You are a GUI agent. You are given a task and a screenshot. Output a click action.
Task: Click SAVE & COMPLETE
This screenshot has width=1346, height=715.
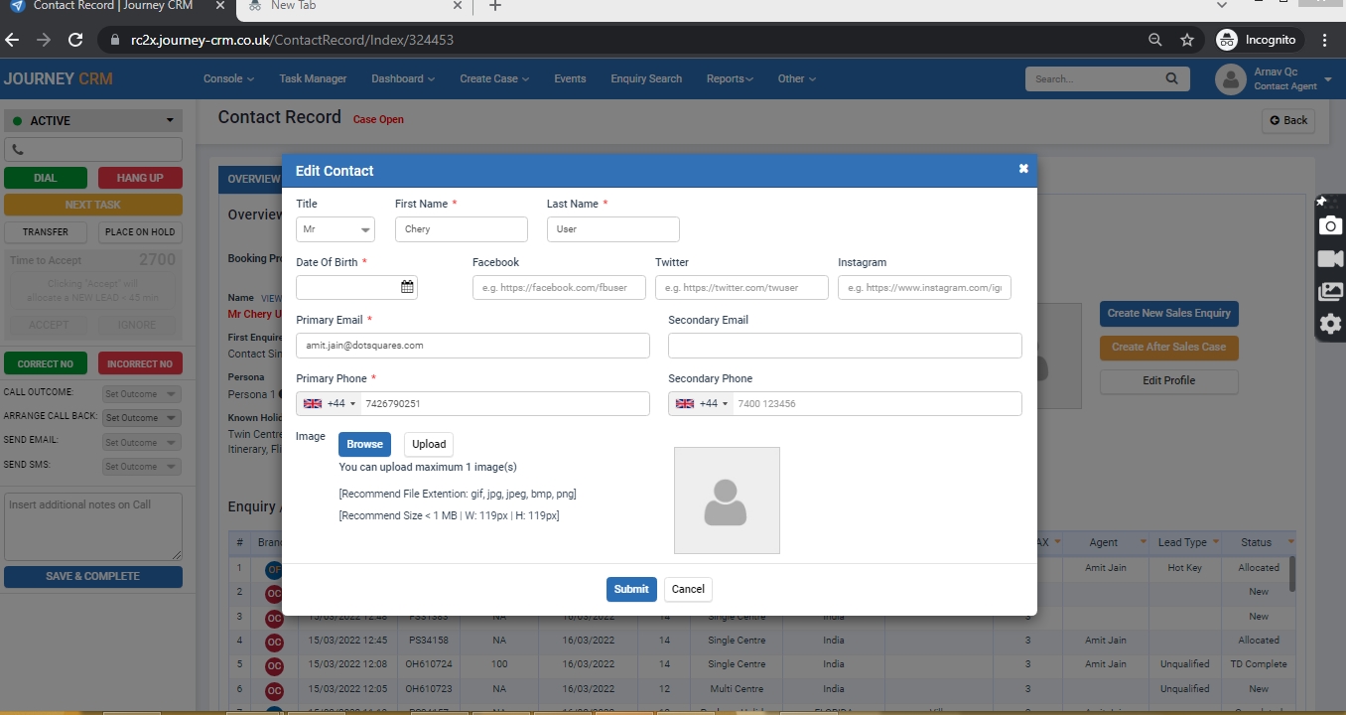93,576
